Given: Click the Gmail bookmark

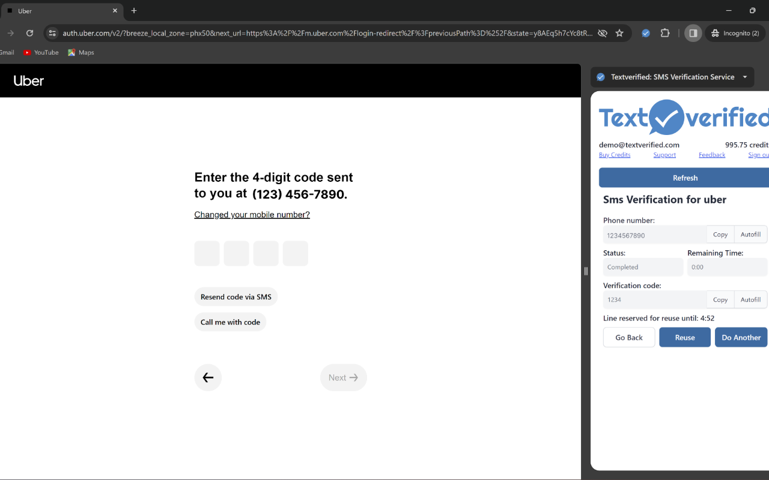Looking at the screenshot, I should point(7,52).
